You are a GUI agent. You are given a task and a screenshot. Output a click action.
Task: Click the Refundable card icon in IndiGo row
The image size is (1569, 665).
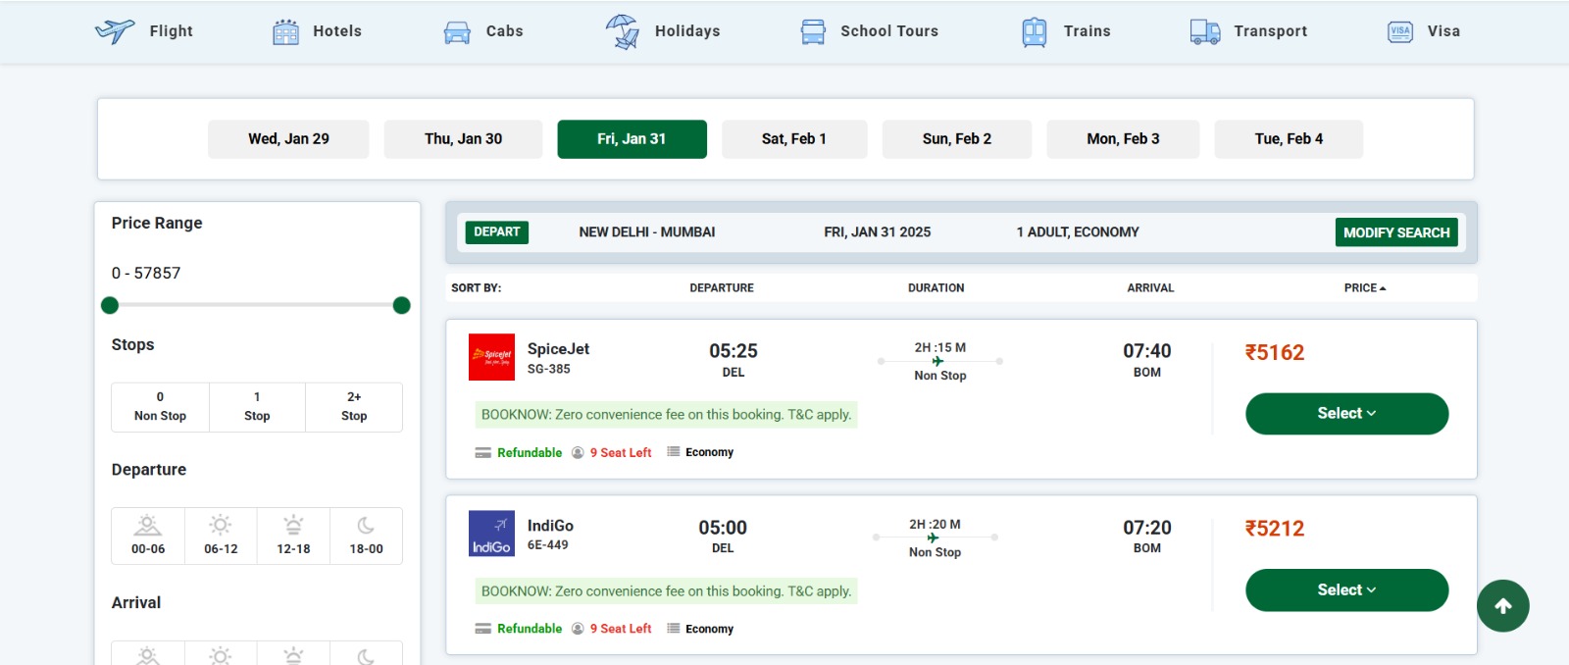482,629
